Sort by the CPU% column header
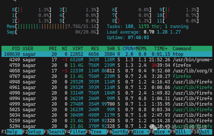 pyautogui.click(x=129, y=48)
